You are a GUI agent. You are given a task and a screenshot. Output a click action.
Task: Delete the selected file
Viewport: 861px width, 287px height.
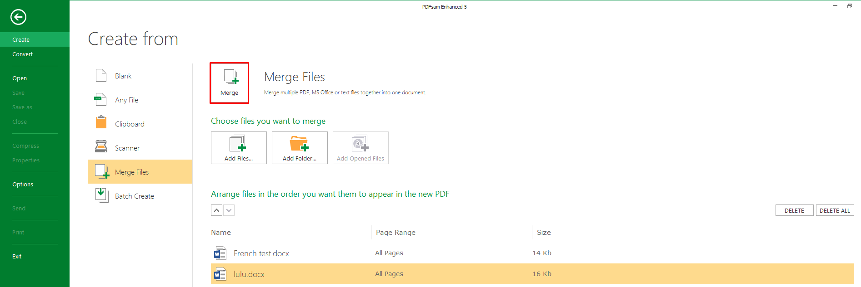pyautogui.click(x=794, y=210)
